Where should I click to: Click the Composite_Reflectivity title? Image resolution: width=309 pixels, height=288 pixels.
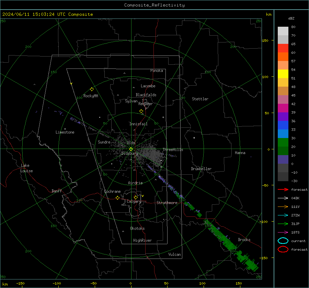154,5
